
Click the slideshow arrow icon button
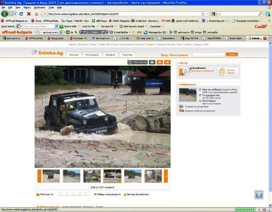(x=152, y=62)
